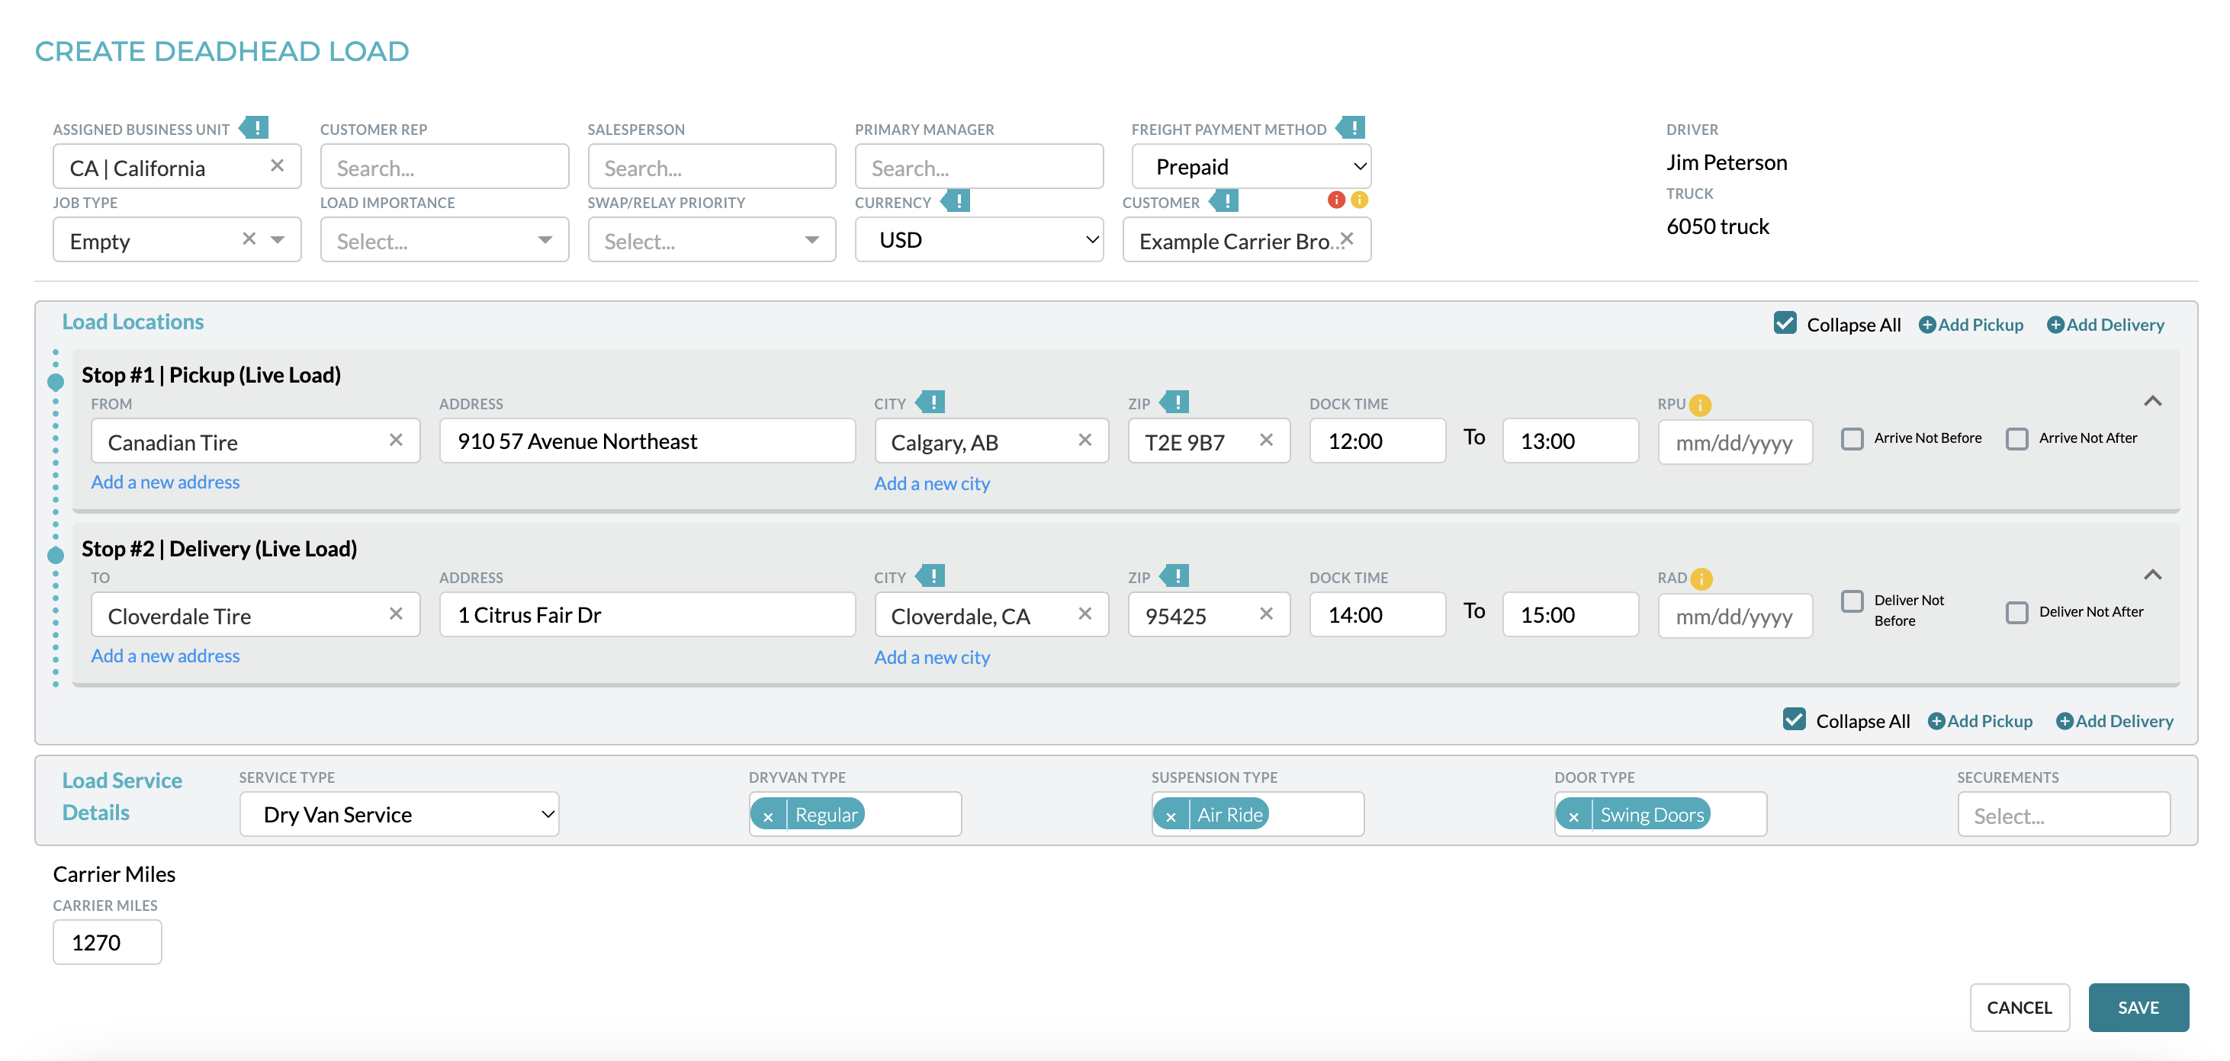Clear Cloverdale, CA city value

1084,614
